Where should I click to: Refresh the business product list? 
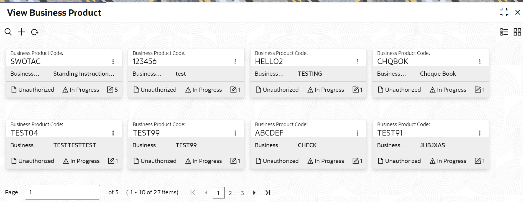click(x=35, y=32)
